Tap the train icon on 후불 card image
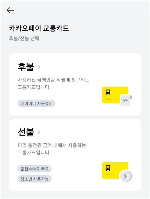The image size is (150, 199). 108,92
